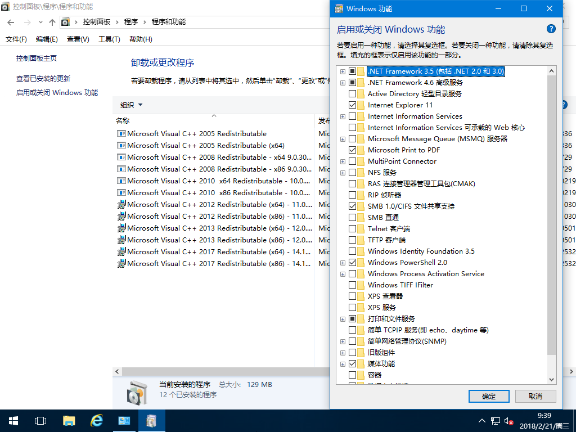Expand the .NET Framework 3.5 node
Image resolution: width=576 pixels, height=432 pixels.
[343, 71]
